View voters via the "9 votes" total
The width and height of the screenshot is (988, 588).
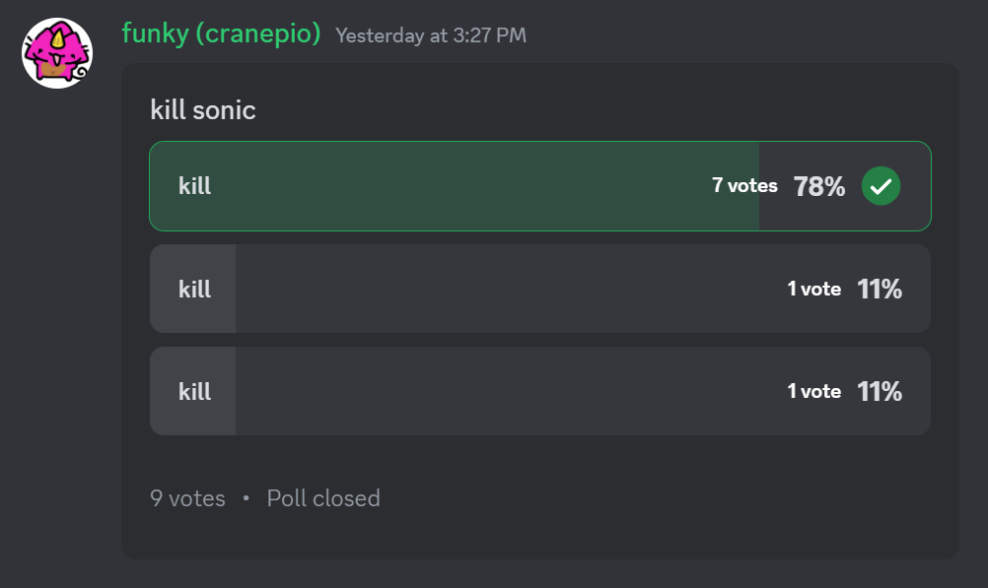pyautogui.click(x=187, y=498)
